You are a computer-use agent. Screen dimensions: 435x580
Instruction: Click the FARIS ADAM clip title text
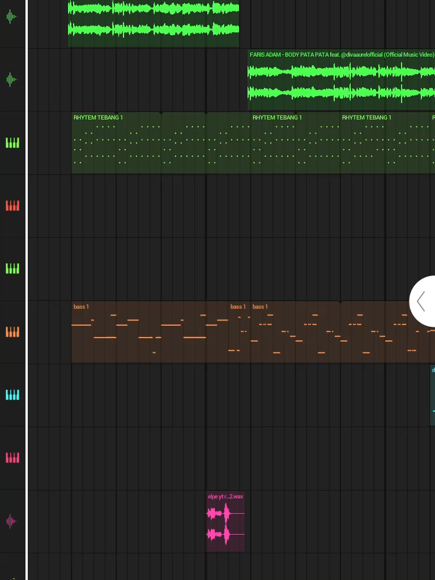342,55
